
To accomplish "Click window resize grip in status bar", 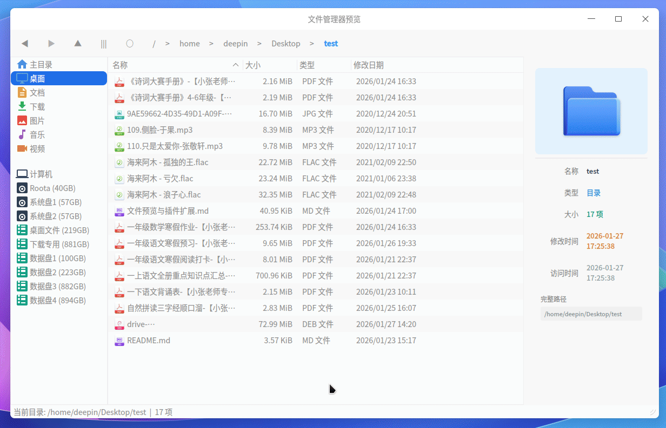I will coord(652,412).
